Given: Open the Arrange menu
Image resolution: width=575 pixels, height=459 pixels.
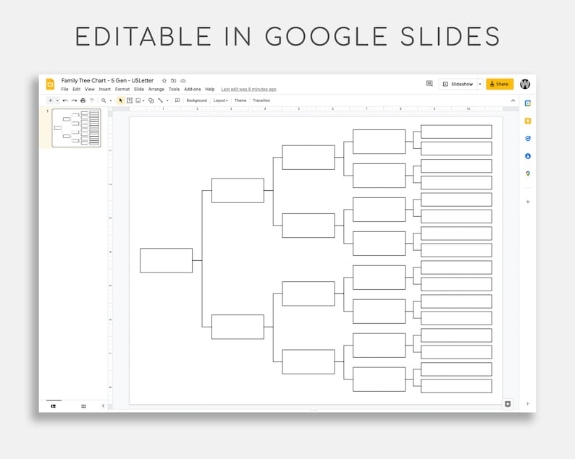Looking at the screenshot, I should pos(156,90).
